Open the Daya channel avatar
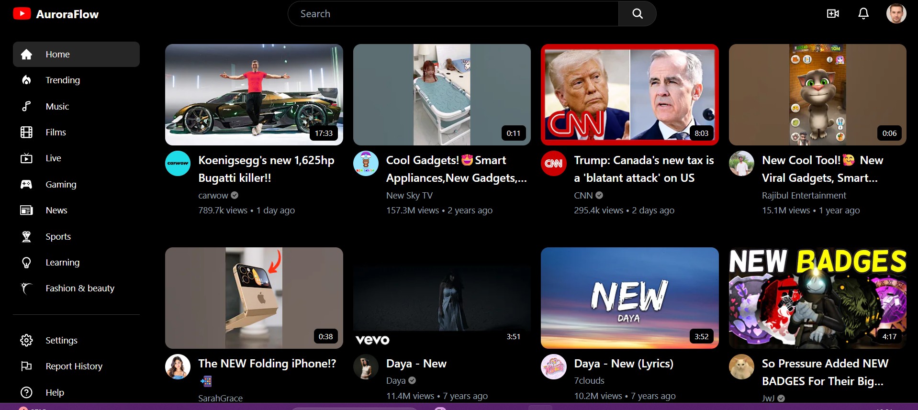Viewport: 918px width, 410px height. [x=366, y=367]
